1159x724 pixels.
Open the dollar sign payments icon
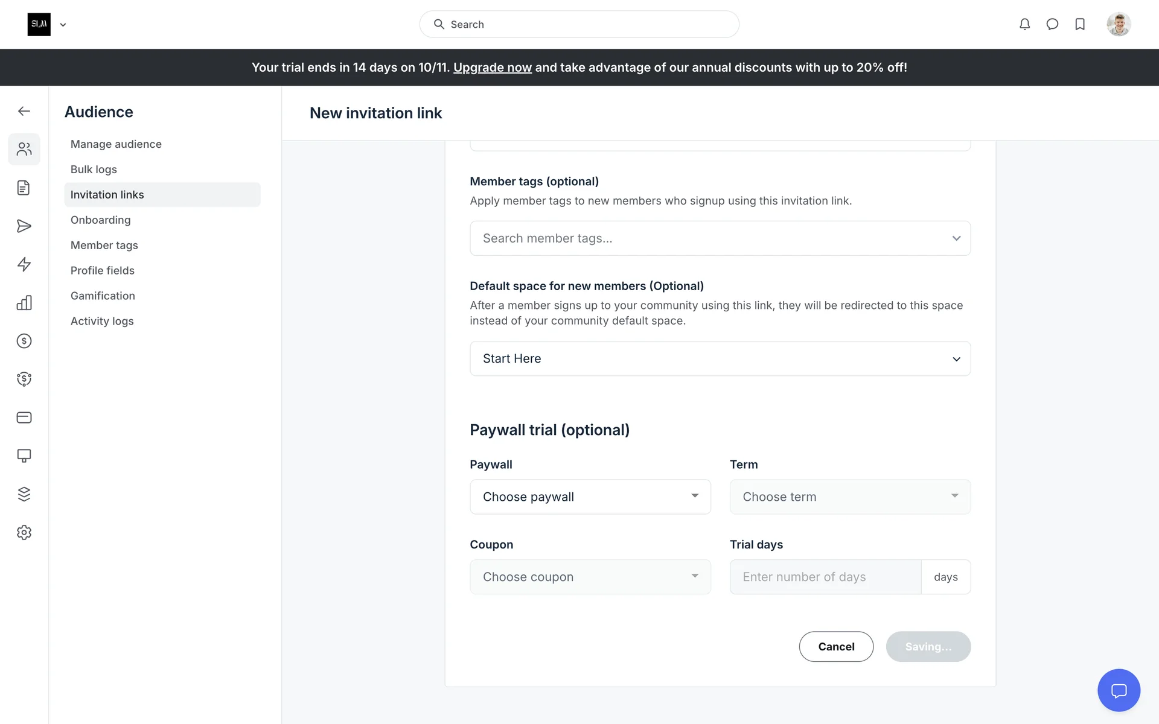pos(24,341)
